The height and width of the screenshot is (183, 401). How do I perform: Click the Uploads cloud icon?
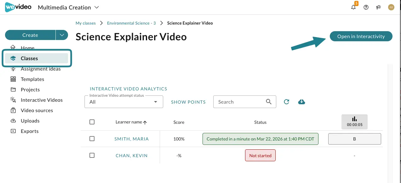tap(13, 121)
